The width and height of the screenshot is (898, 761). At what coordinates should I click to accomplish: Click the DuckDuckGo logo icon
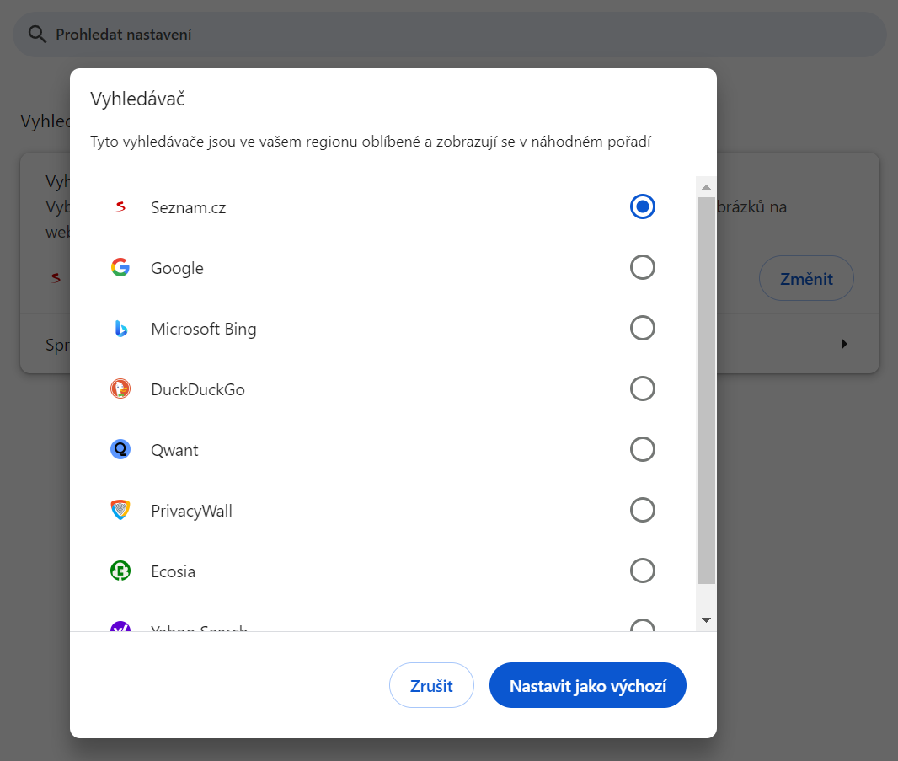120,389
